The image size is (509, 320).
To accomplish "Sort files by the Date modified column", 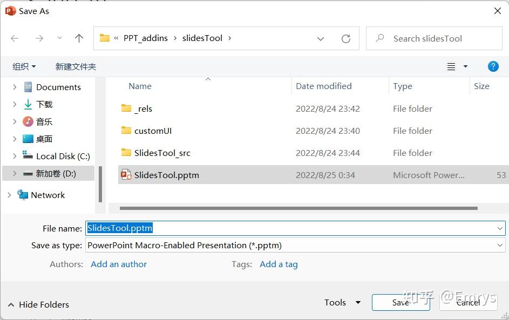I will pos(323,86).
